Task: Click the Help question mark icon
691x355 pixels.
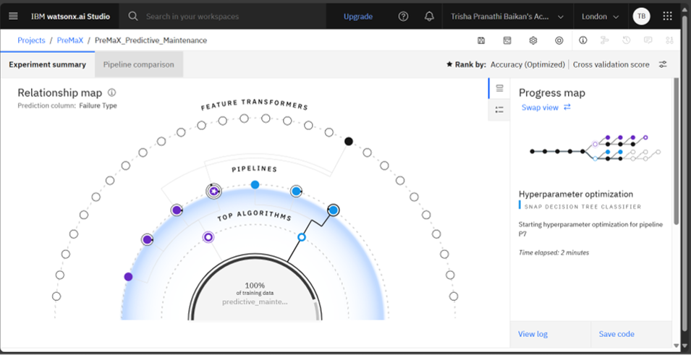Action: [404, 16]
